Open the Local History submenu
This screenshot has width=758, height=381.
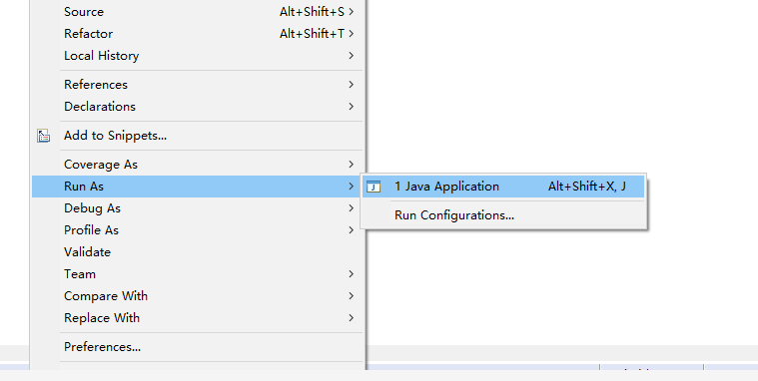(197, 56)
